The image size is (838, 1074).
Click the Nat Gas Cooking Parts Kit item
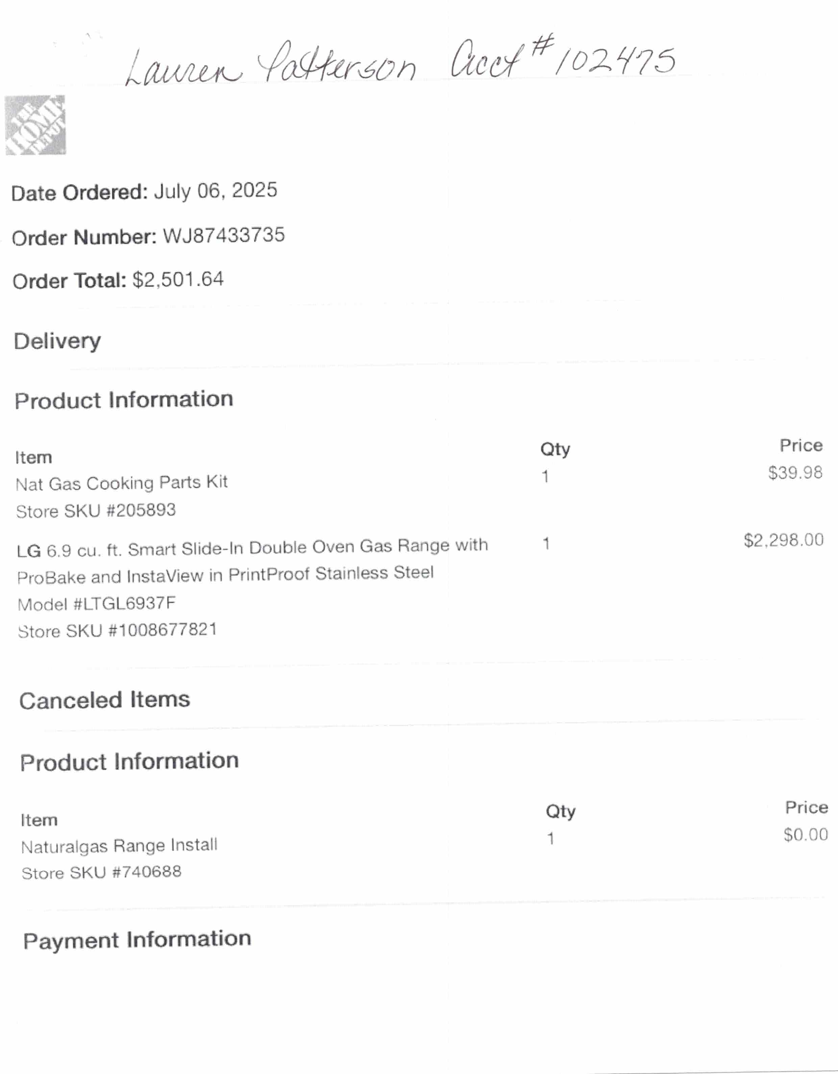(122, 483)
